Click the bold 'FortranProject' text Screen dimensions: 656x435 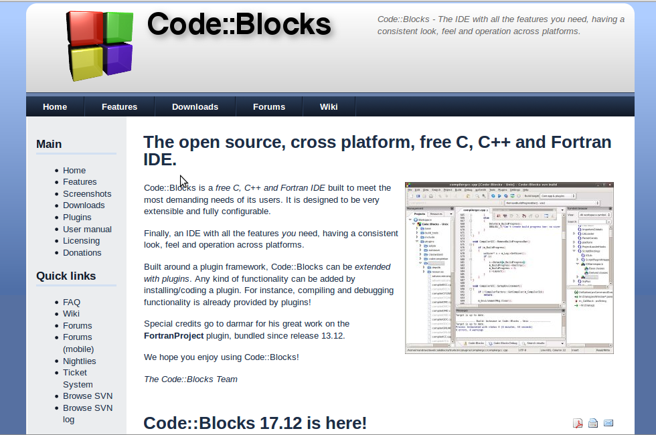pos(173,335)
